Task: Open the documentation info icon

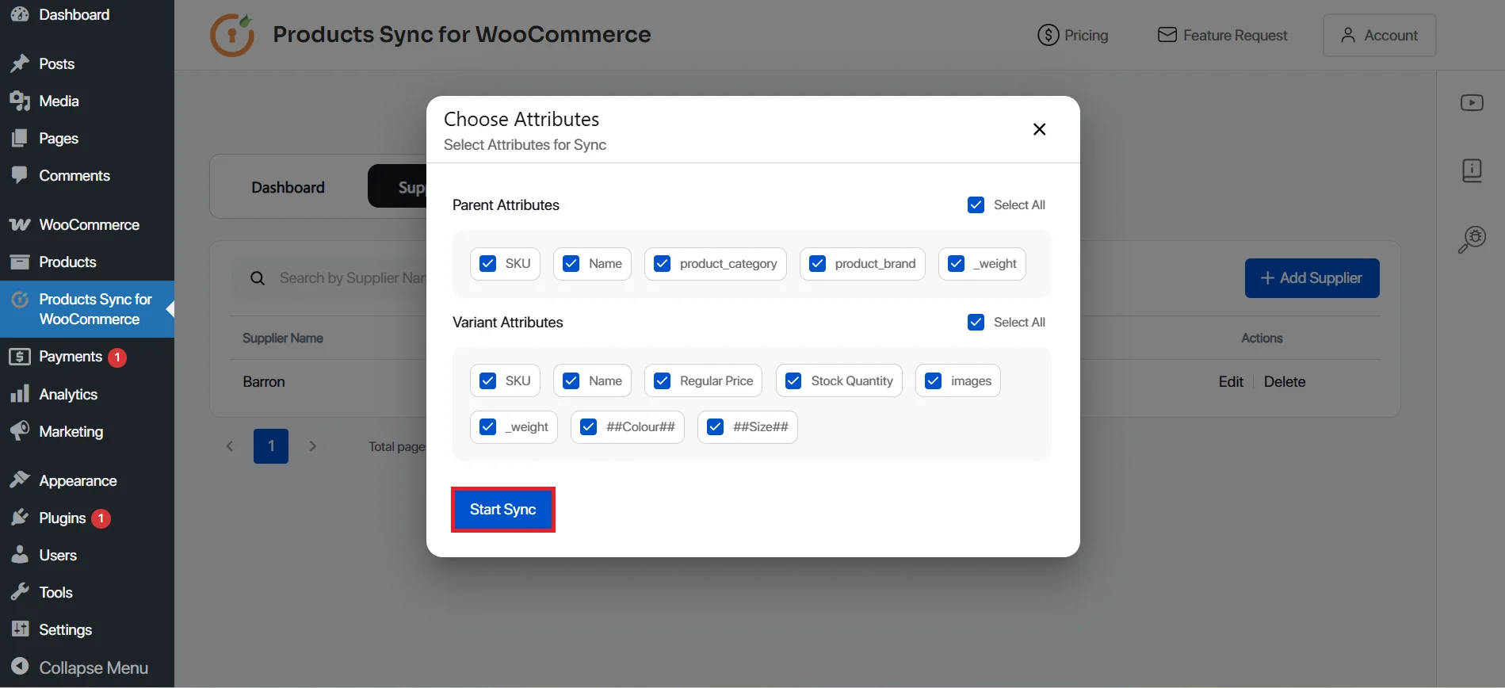Action: click(x=1472, y=170)
